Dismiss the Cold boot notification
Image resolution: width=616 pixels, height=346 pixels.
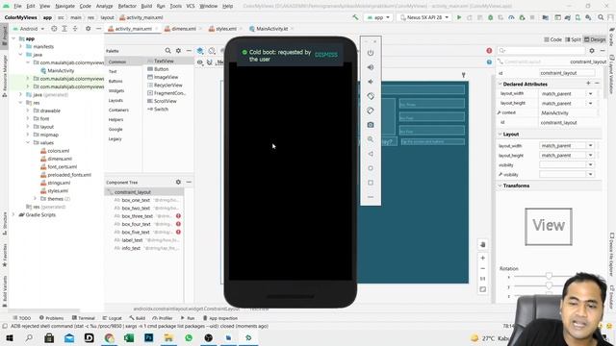(326, 55)
